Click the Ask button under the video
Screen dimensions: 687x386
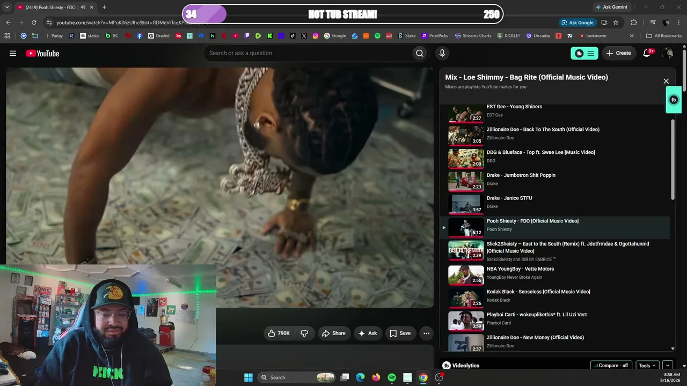368,333
